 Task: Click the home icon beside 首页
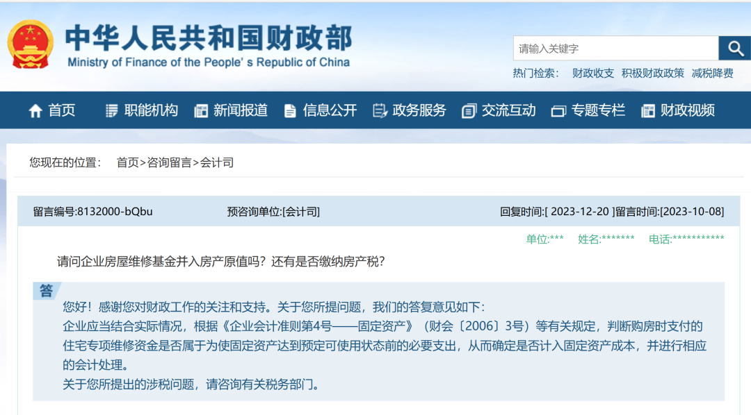click(x=35, y=111)
